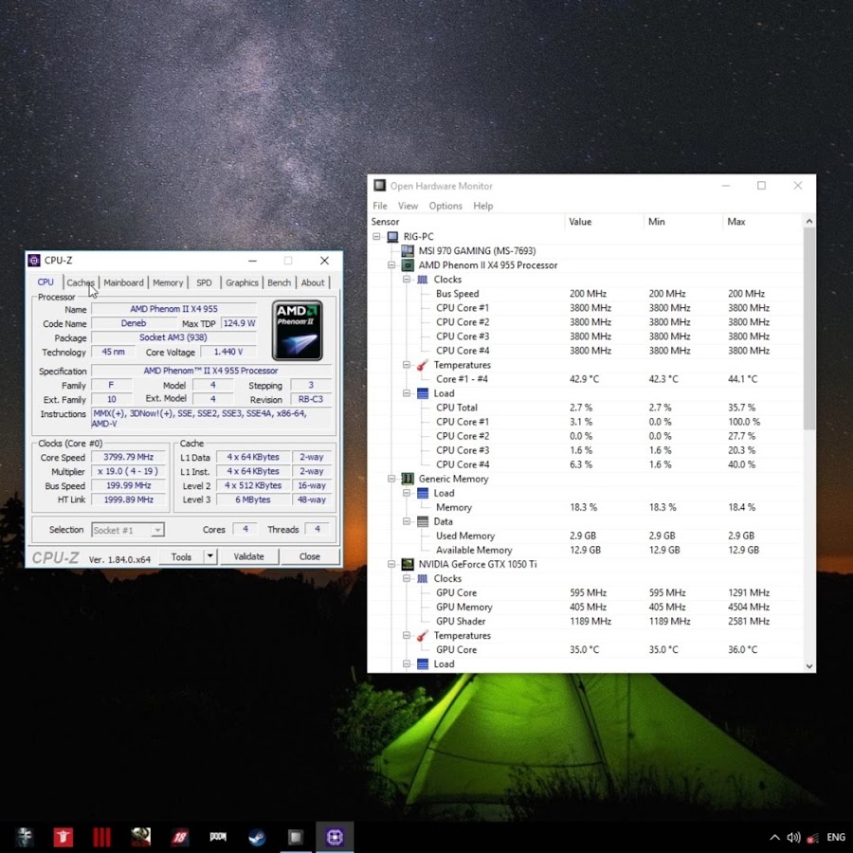Collapse the Generic Memory Data node
The width and height of the screenshot is (853, 853).
pyautogui.click(x=407, y=521)
